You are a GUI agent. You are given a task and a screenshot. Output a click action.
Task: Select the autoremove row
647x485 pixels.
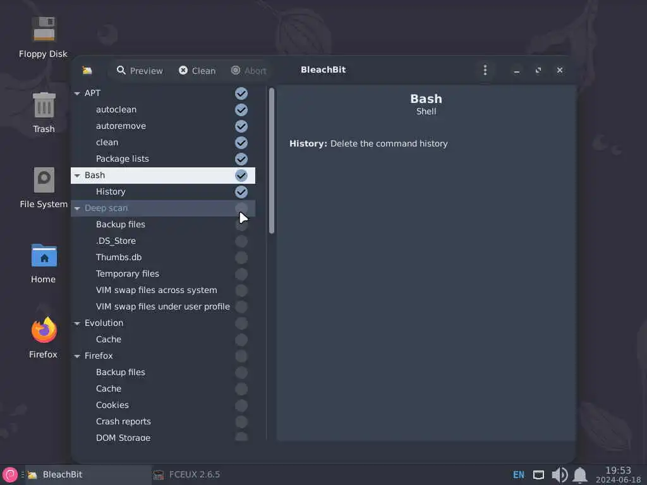click(163, 126)
